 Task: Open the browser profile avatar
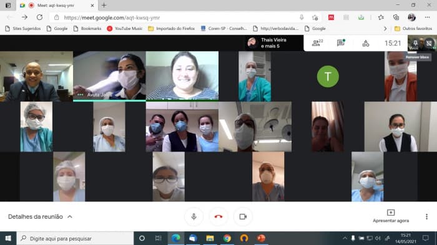pyautogui.click(x=411, y=17)
